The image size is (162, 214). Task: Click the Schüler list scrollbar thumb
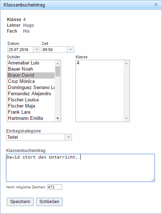click(57, 71)
